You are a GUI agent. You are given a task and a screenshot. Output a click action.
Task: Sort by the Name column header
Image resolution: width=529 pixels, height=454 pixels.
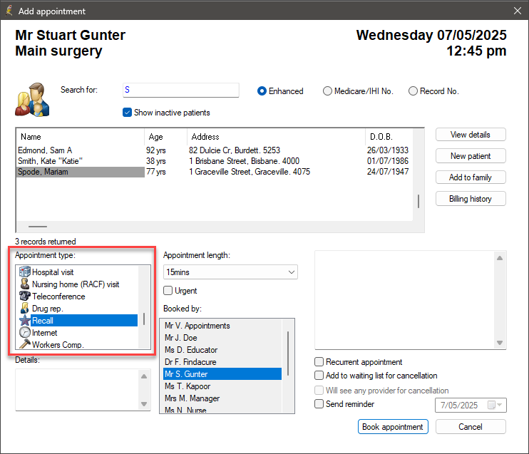click(x=81, y=137)
